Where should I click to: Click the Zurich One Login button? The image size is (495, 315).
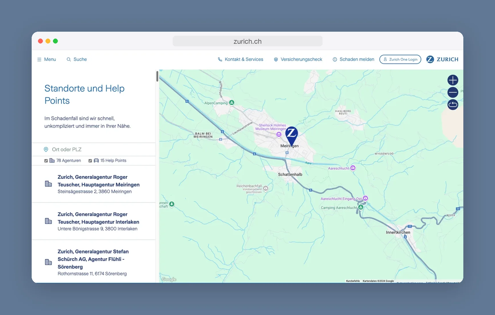click(x=400, y=59)
